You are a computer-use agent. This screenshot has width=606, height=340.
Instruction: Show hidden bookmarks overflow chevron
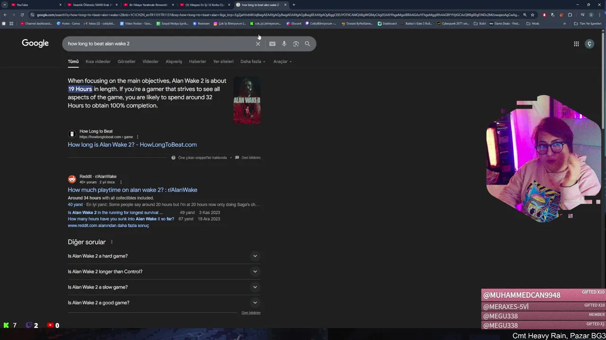[x=564, y=23]
